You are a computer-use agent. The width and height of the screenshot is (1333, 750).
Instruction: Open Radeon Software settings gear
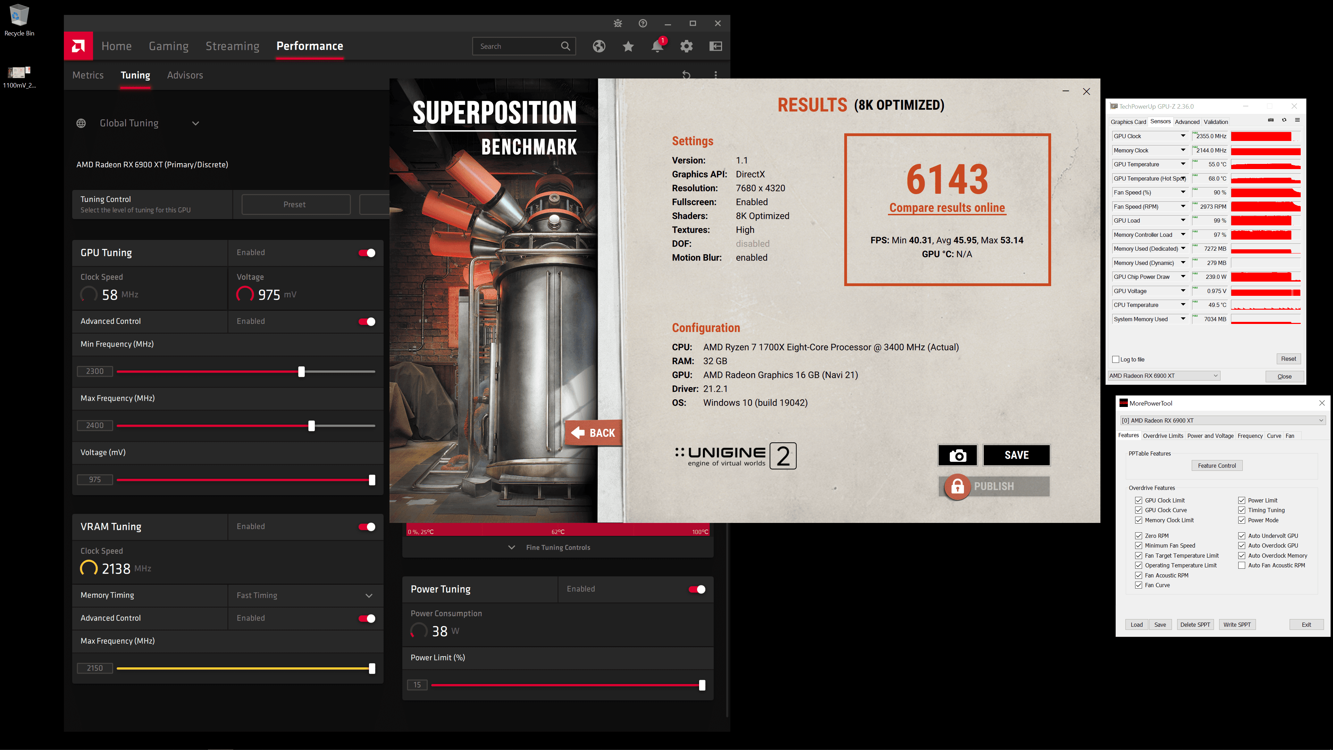[x=687, y=46]
